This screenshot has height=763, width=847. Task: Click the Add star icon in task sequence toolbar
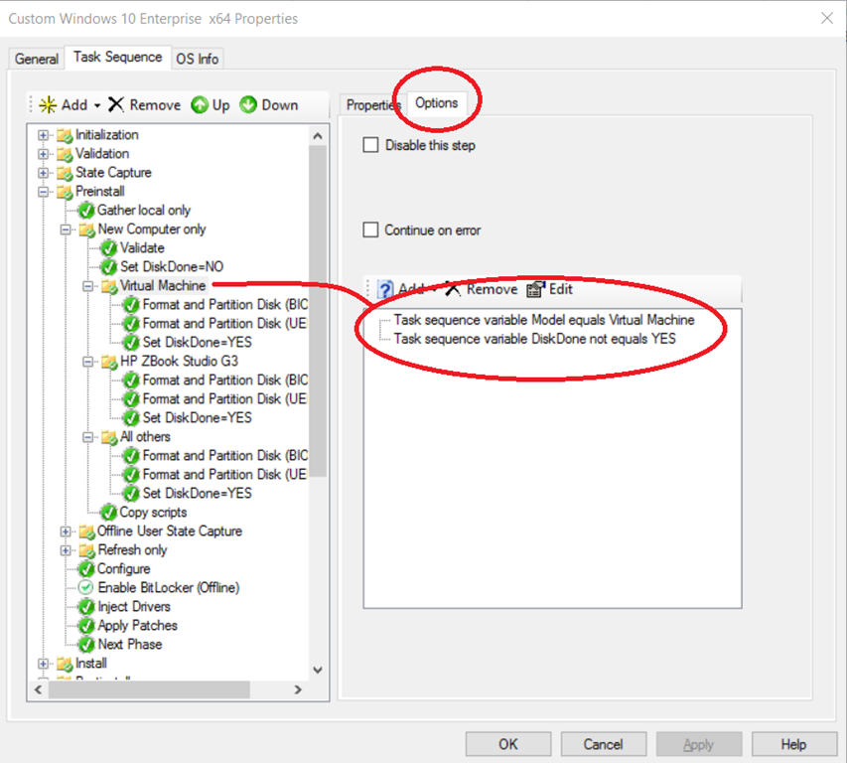[x=47, y=104]
